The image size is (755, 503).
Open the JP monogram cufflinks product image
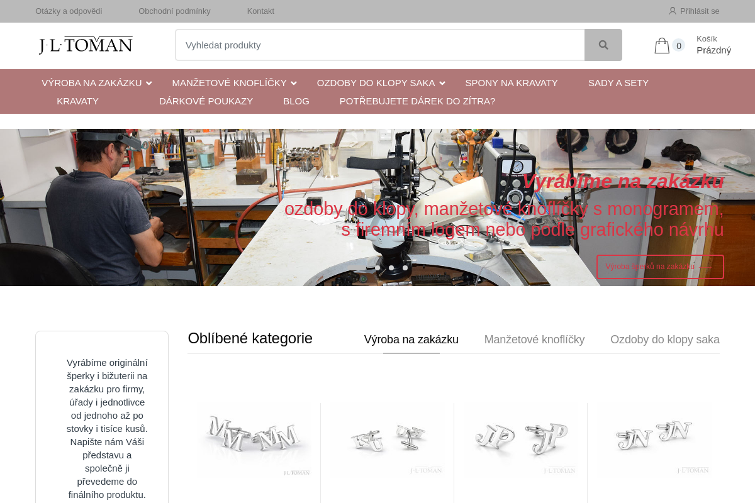point(521,440)
